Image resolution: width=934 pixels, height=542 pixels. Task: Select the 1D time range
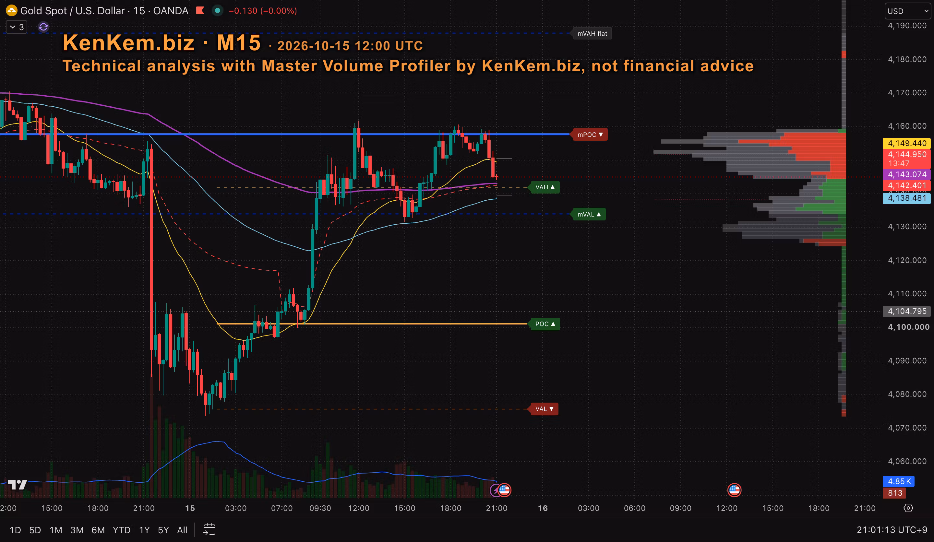15,530
